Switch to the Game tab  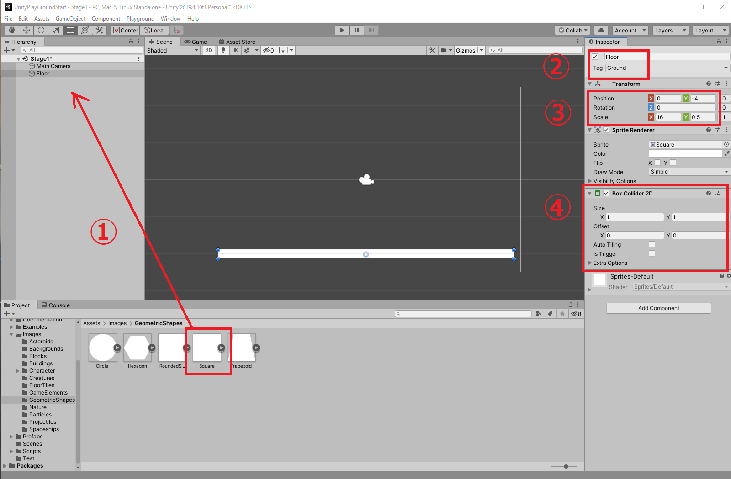tap(196, 42)
